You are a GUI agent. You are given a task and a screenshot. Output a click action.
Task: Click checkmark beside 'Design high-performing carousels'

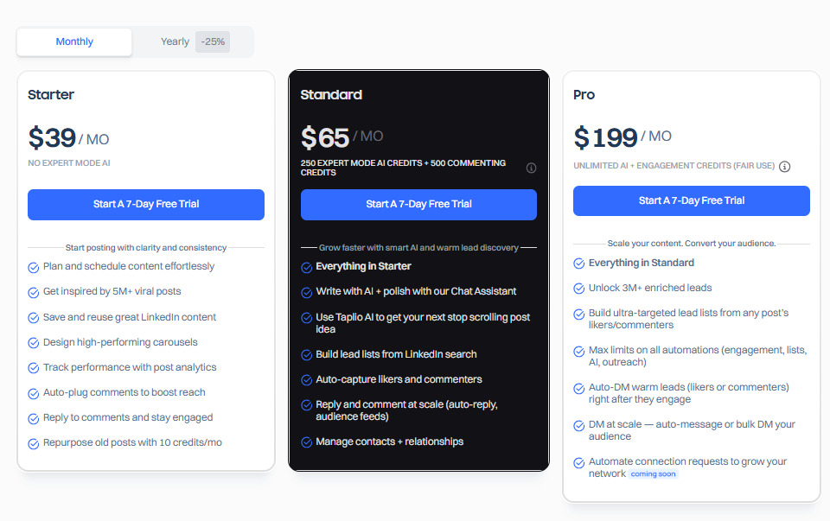(34, 343)
